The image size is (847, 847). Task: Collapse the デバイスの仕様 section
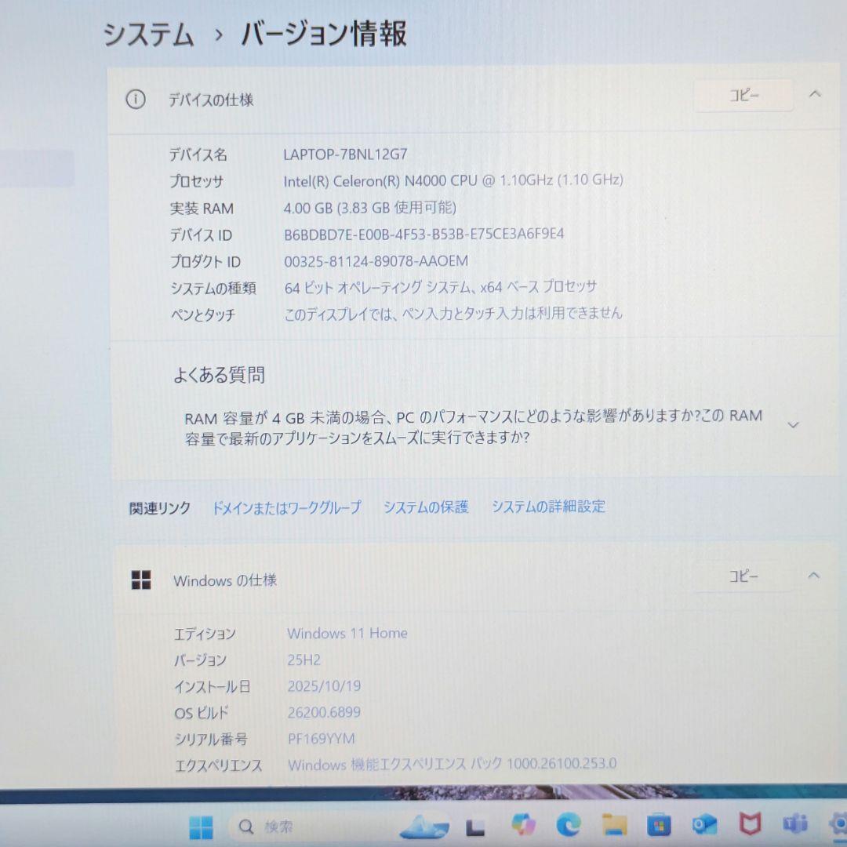point(813,96)
